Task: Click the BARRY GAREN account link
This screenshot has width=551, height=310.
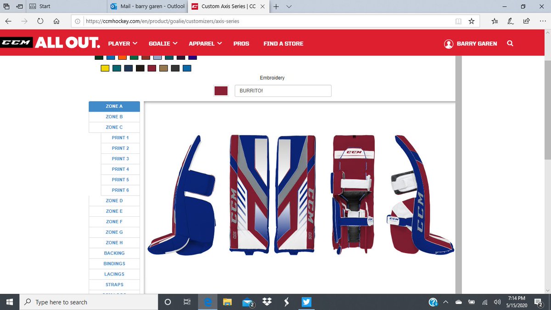Action: pyautogui.click(x=477, y=44)
